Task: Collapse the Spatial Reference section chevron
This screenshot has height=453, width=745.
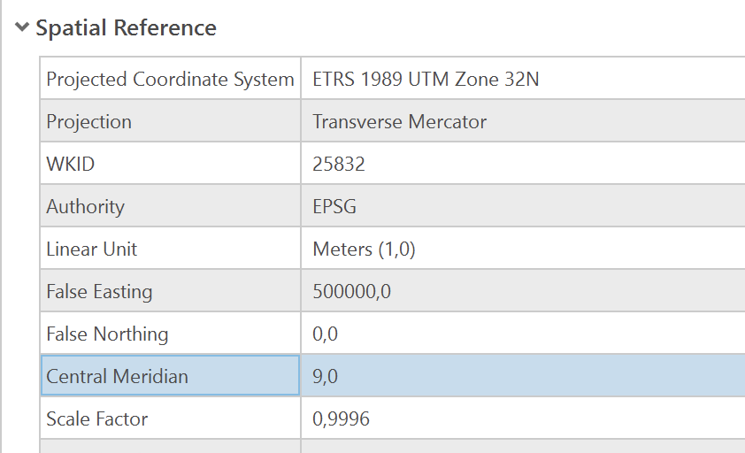Action: pos(22,27)
